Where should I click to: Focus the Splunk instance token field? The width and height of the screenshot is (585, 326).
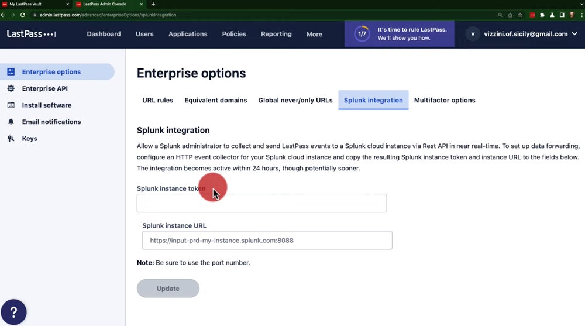click(261, 203)
